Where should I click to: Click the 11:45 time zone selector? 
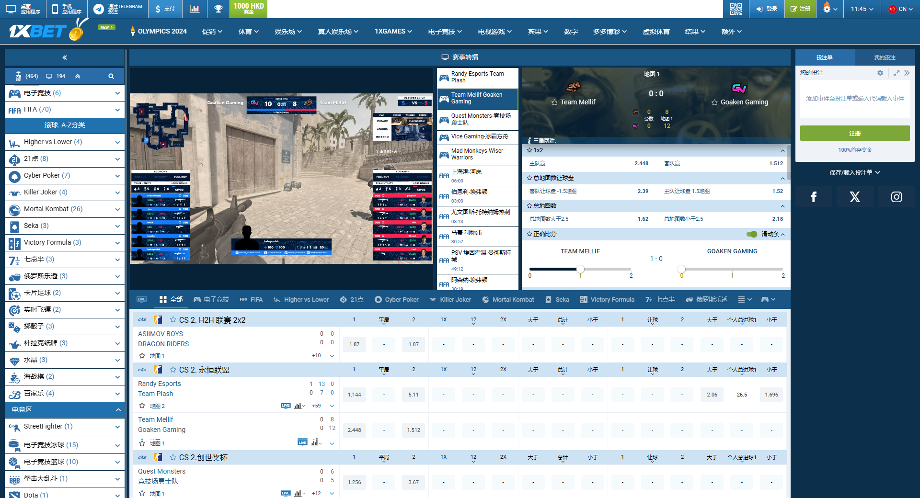(x=862, y=9)
